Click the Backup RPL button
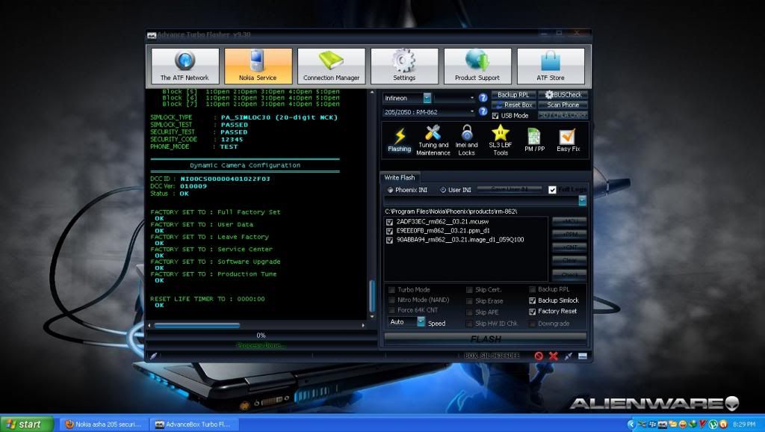The height and width of the screenshot is (432, 765). tap(512, 95)
